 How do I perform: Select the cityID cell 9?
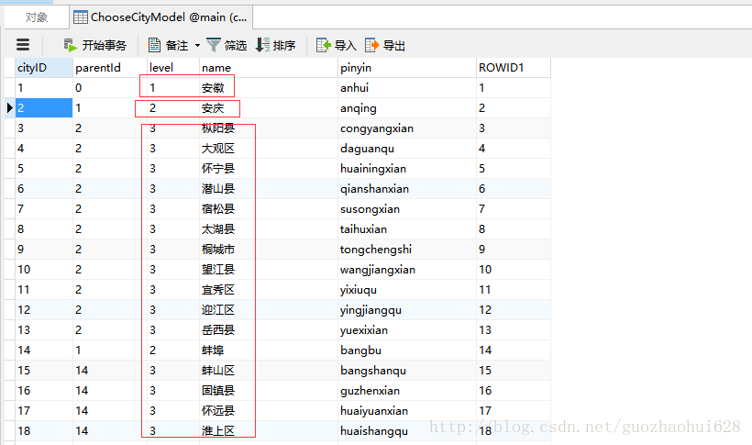[44, 250]
